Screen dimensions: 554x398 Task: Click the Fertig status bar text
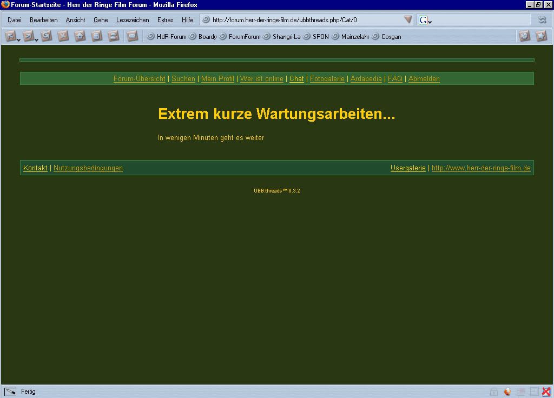pyautogui.click(x=28, y=392)
